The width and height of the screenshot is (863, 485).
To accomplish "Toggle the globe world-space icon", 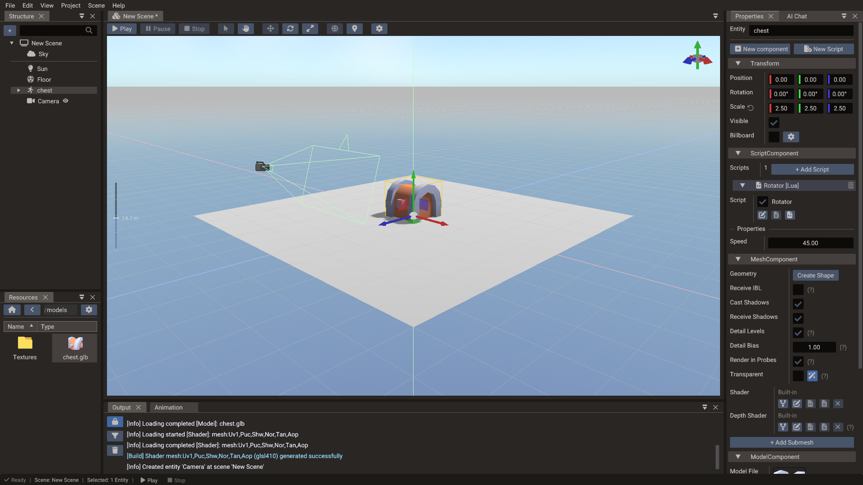I will (334, 29).
